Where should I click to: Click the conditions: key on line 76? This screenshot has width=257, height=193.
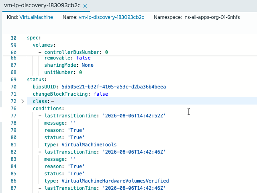tap(49, 109)
